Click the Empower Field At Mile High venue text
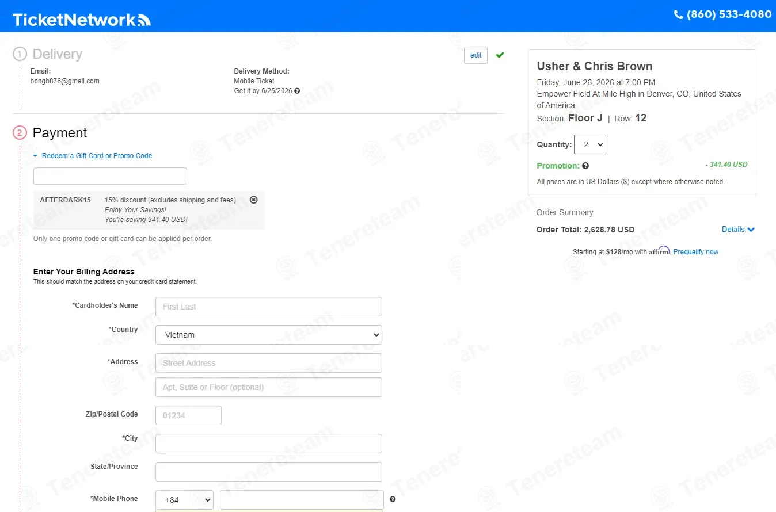This screenshot has height=512, width=776. [639, 100]
